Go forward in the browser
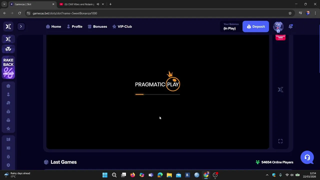320x180 pixels. pos(12,13)
